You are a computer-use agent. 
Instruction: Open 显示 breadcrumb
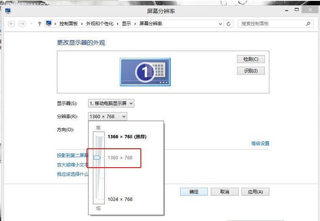(x=126, y=24)
